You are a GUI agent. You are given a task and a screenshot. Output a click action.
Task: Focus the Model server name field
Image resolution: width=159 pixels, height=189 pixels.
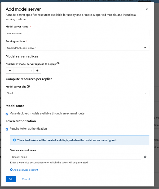coord(77,33)
